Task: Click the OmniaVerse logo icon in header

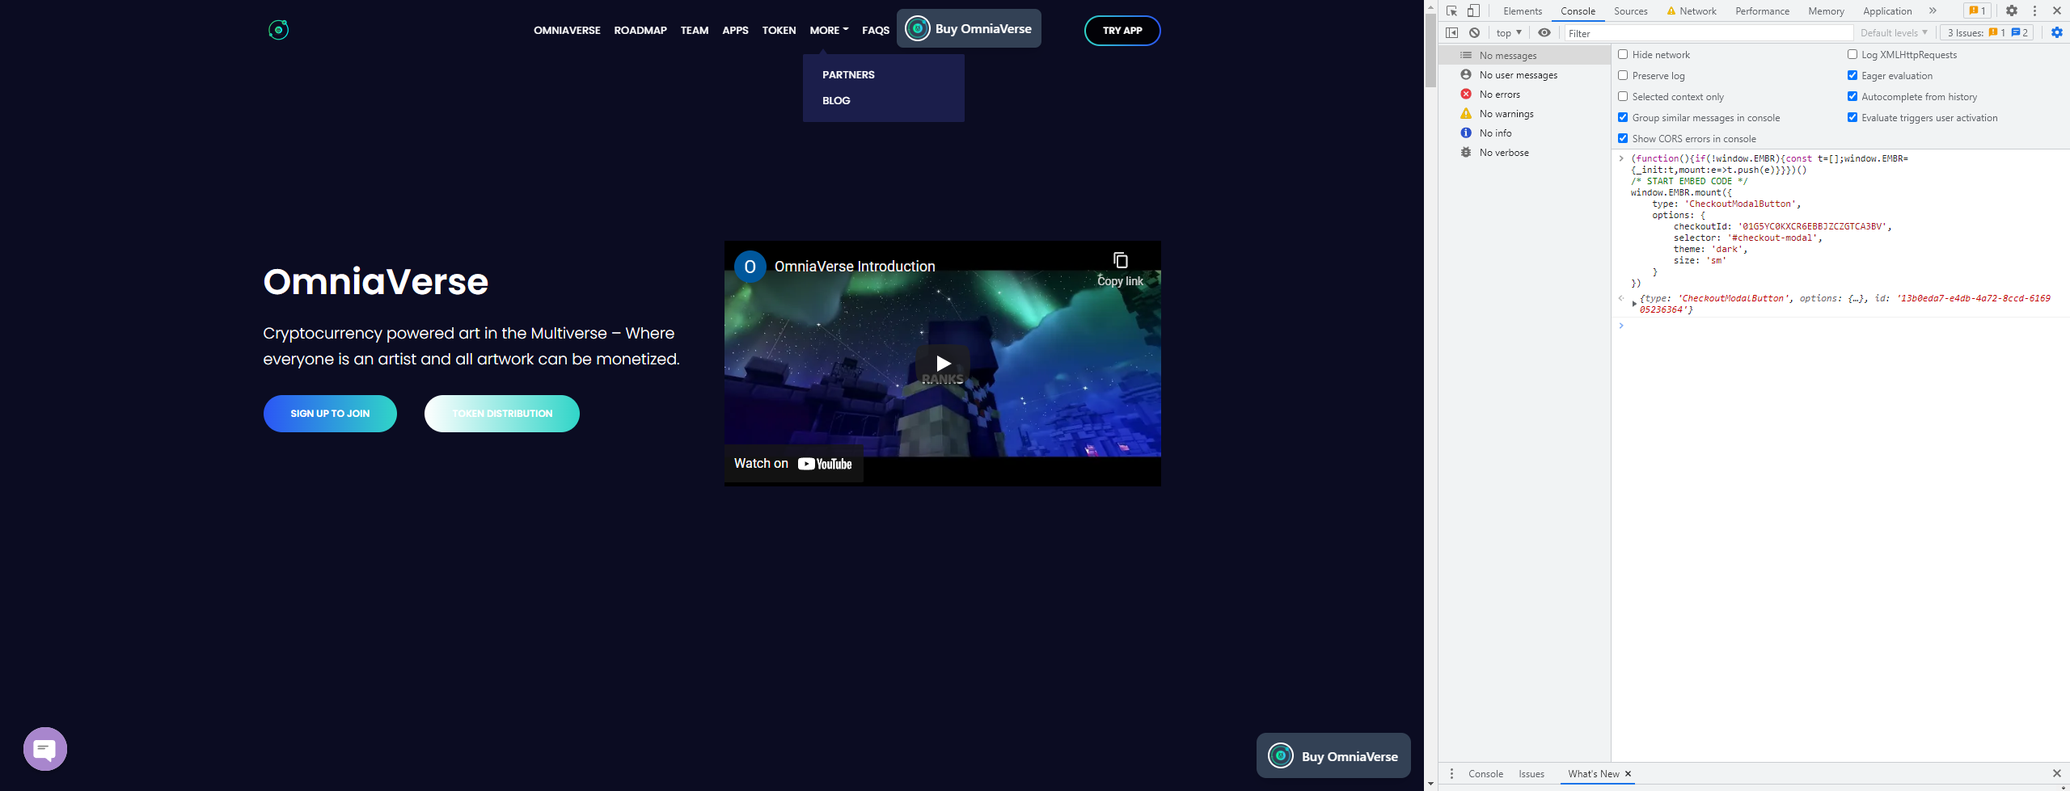Action: (x=278, y=30)
